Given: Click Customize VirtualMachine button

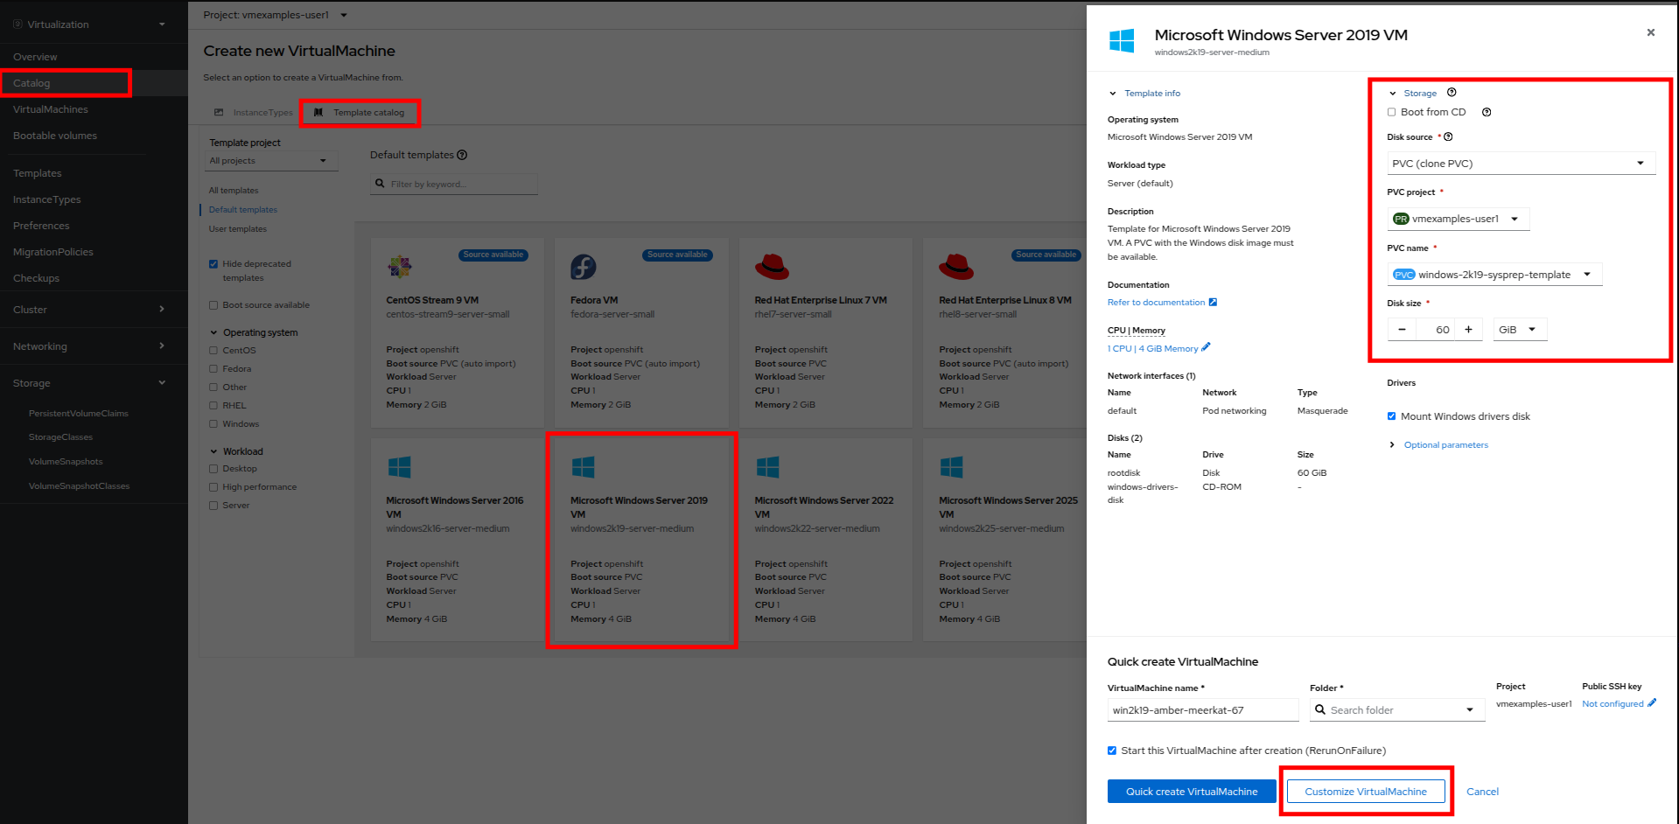Looking at the screenshot, I should [1365, 792].
